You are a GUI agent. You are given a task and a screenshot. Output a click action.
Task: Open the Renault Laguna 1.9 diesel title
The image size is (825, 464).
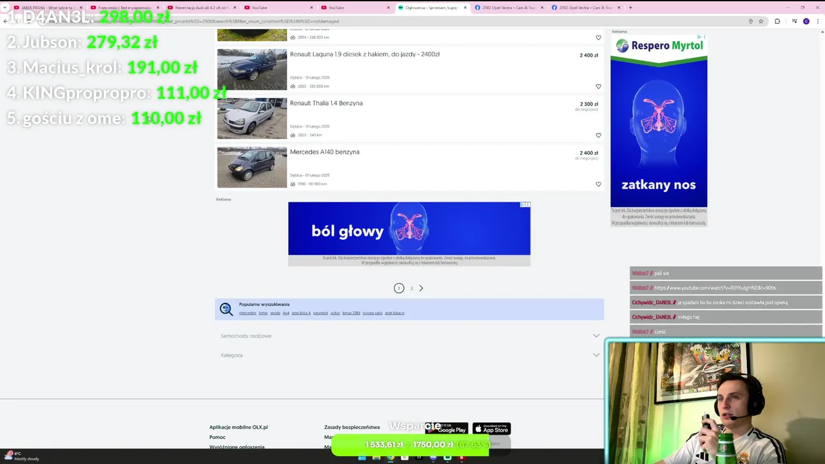coord(365,54)
